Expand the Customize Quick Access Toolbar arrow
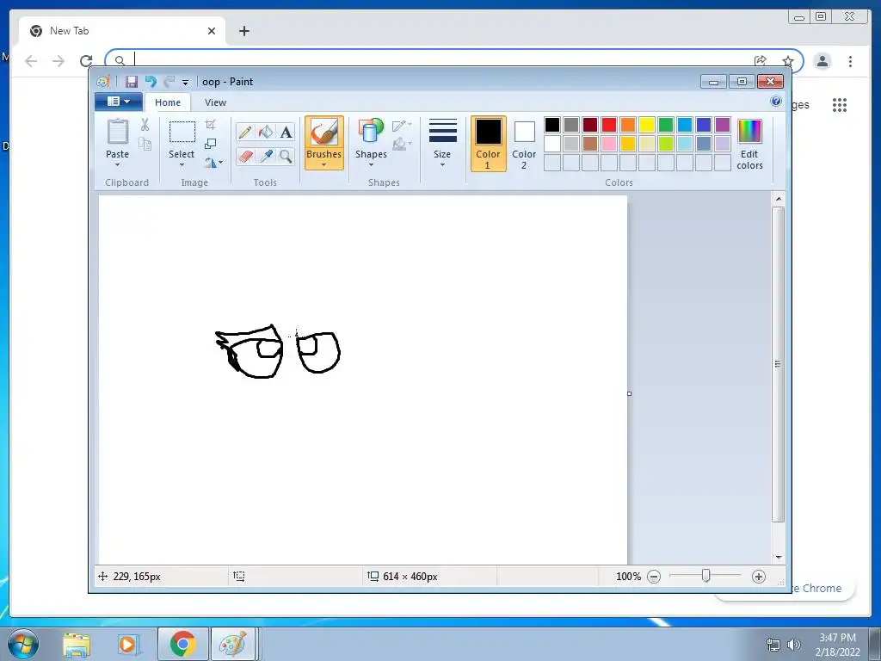881x661 pixels. pos(186,82)
